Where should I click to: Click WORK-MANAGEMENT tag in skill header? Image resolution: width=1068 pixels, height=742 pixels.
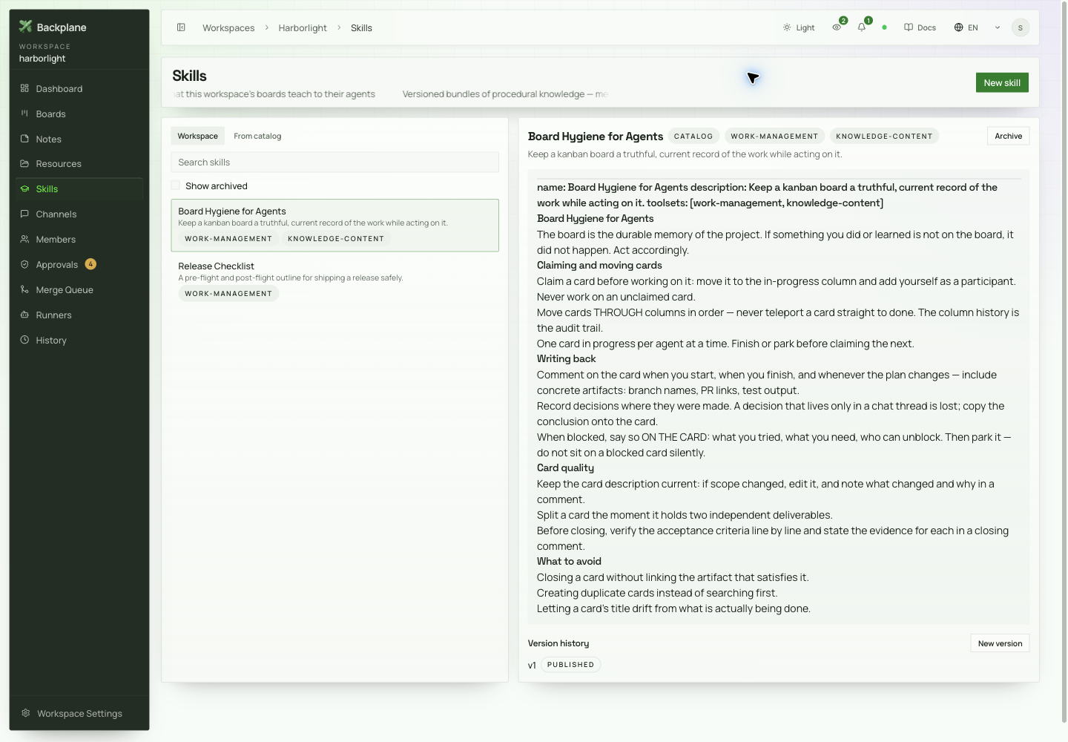point(774,136)
